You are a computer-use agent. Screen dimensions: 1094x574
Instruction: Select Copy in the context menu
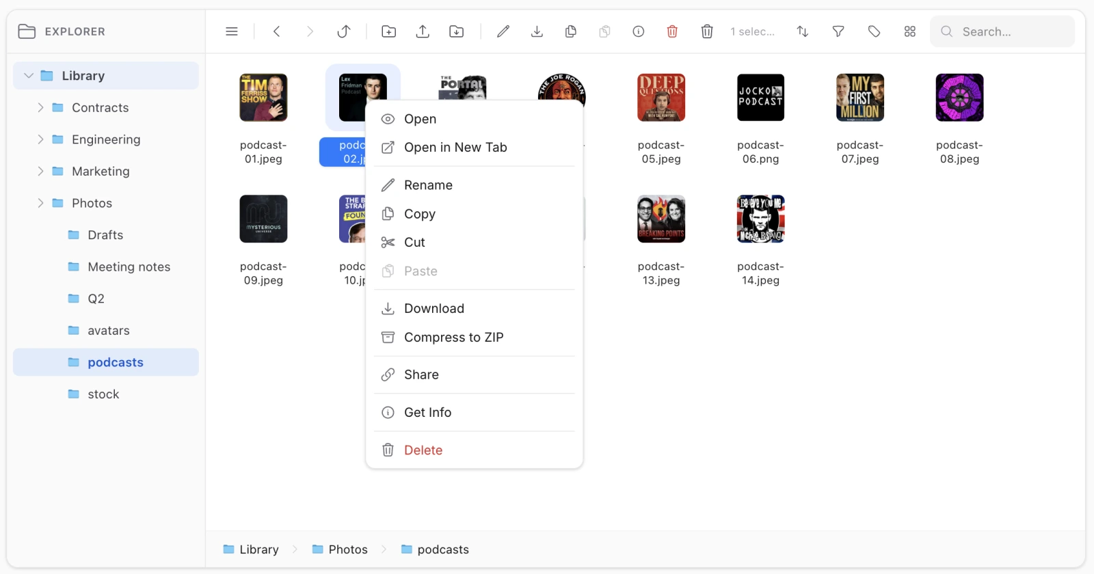coord(475,214)
